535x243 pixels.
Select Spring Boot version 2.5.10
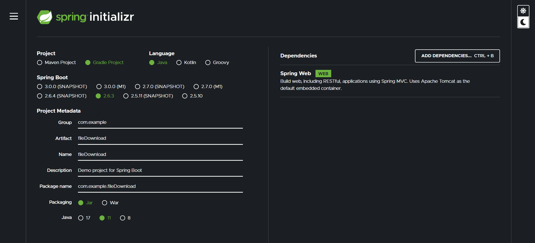(192, 96)
